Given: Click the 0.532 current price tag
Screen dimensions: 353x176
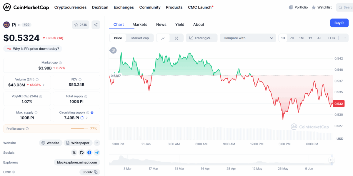Looking at the screenshot, I should (x=338, y=104).
